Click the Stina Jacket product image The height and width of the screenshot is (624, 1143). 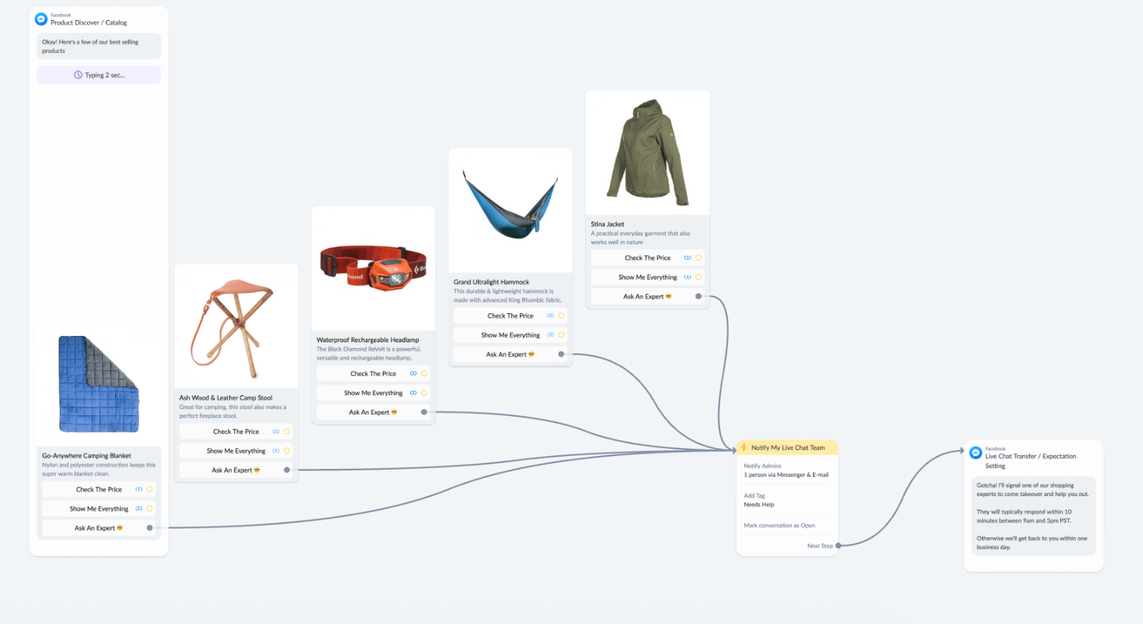coord(648,152)
